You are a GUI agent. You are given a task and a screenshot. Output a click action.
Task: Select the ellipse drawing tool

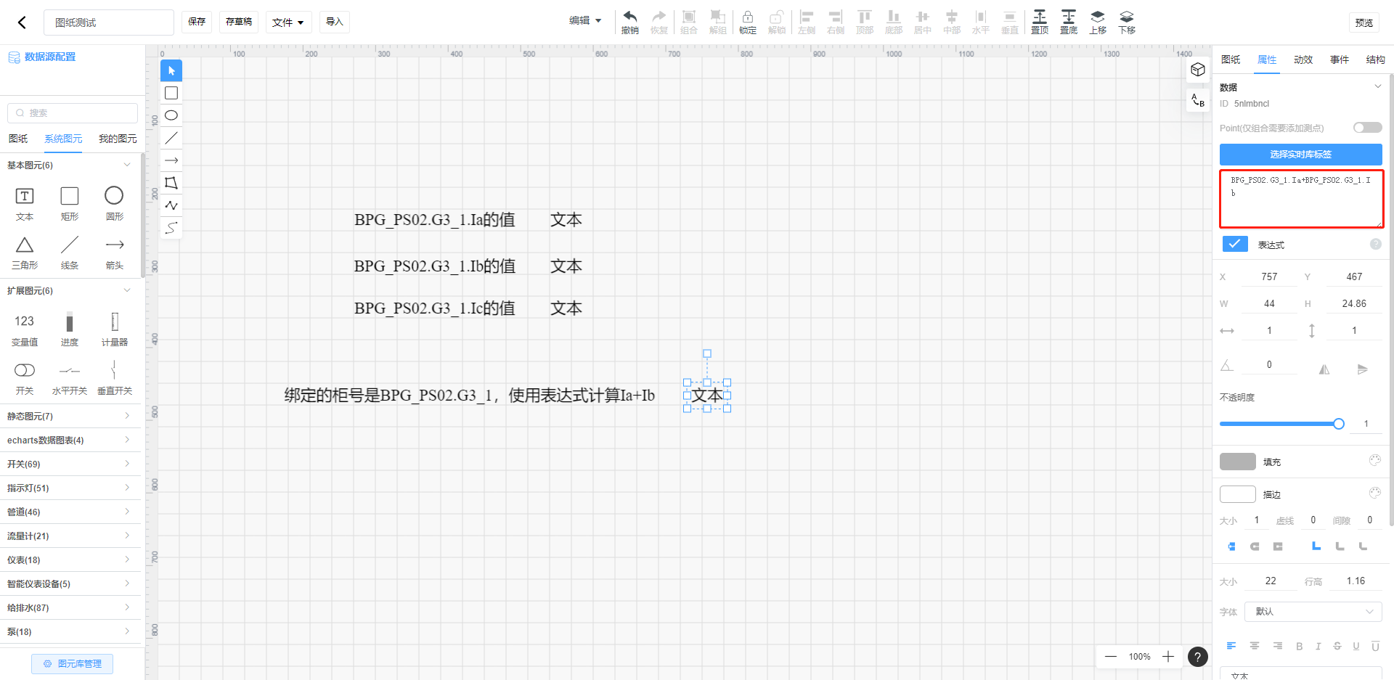pyautogui.click(x=171, y=115)
